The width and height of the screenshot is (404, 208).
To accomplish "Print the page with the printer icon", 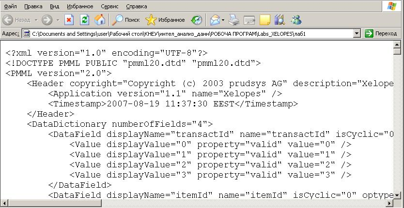I will 234,20.
